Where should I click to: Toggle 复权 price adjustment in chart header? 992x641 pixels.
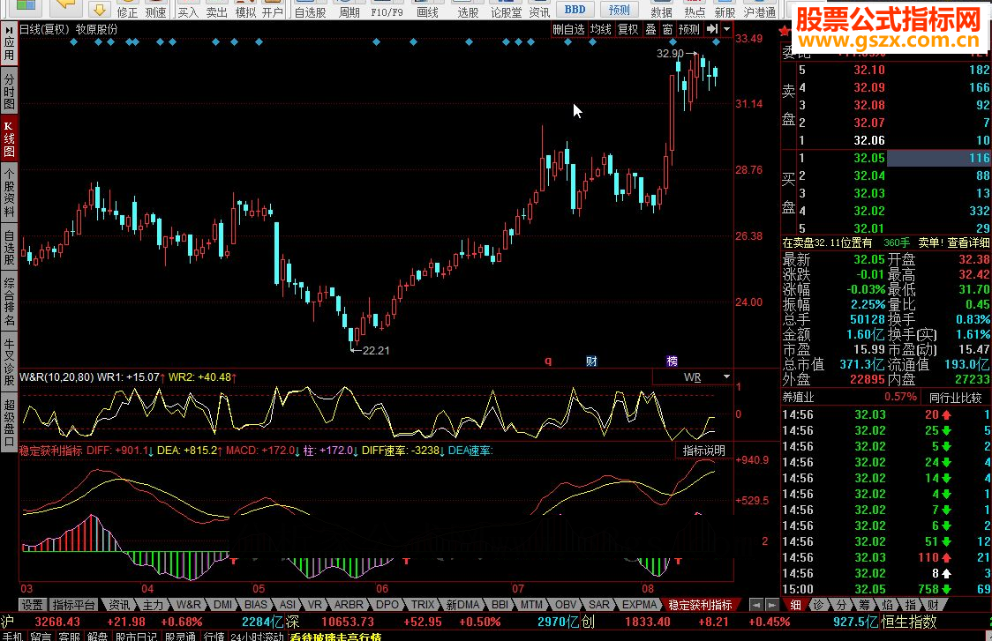(628, 29)
